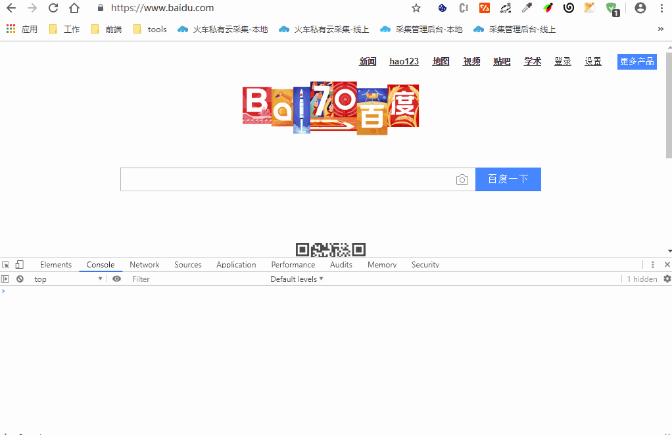Viewport: 672px width, 435px height.
Task: Open the en translate extension icon
Action: (506, 8)
